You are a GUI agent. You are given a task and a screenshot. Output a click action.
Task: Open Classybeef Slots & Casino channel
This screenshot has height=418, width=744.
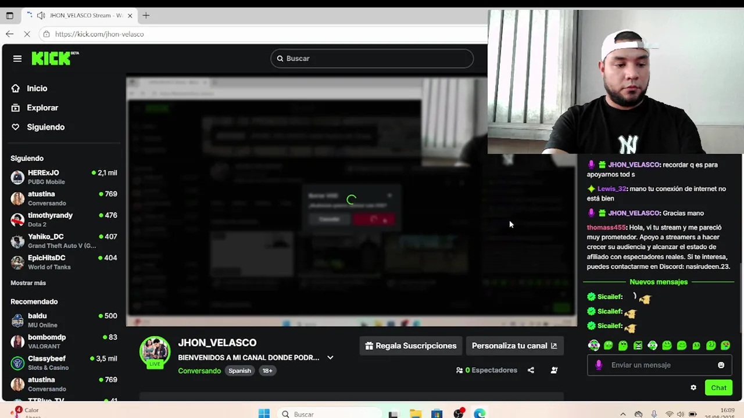(x=64, y=362)
